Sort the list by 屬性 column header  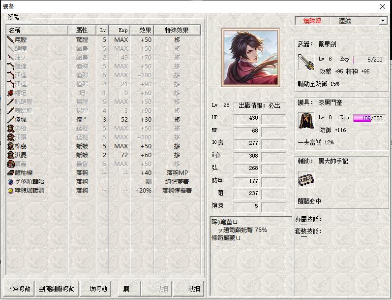click(x=82, y=30)
